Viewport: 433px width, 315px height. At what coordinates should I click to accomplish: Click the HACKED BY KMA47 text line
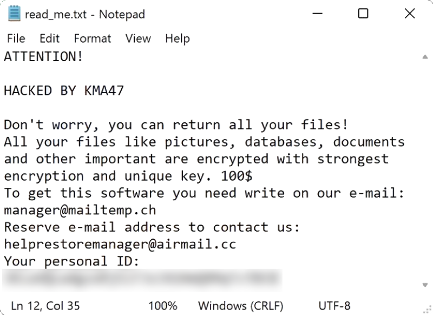tap(64, 90)
